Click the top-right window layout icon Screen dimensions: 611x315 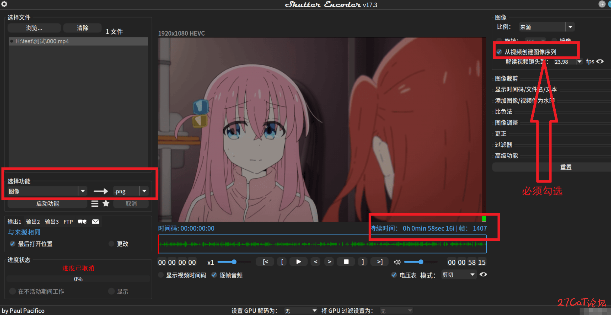click(x=602, y=4)
